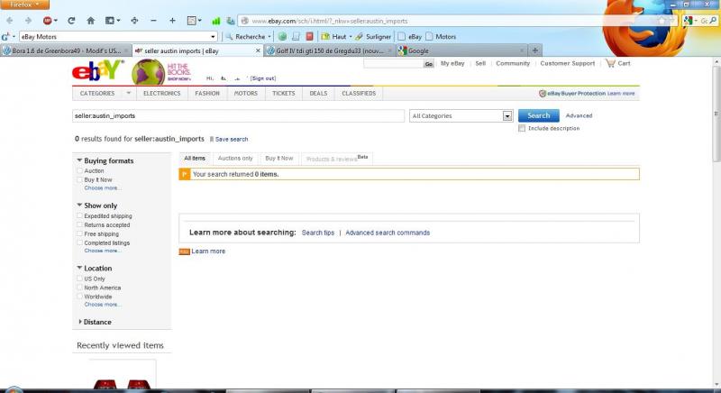Check the Buy It Now filter box

(79, 179)
